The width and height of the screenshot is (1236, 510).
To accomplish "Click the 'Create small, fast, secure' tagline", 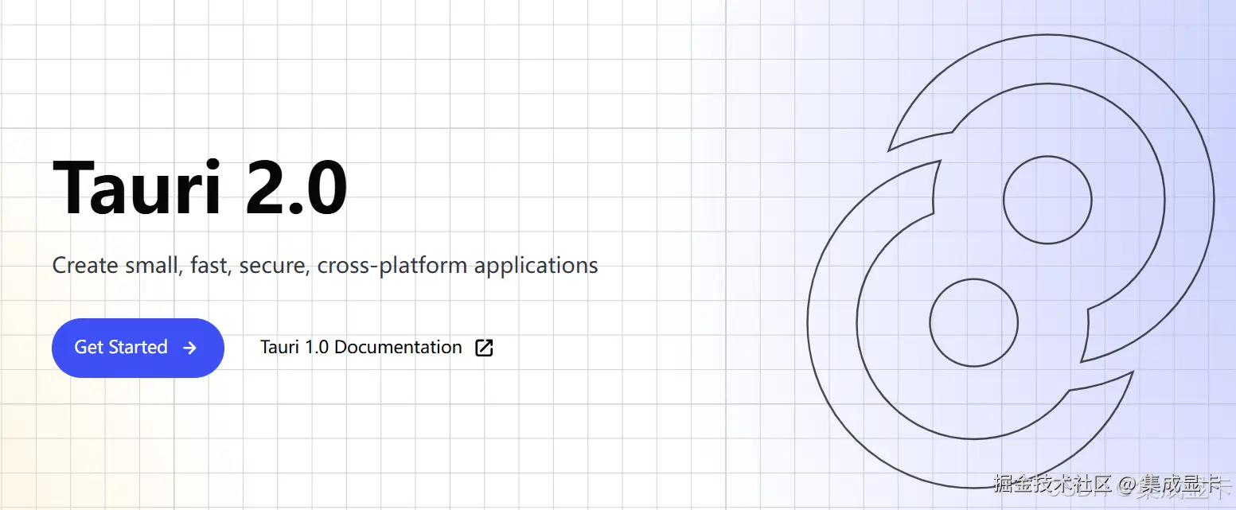I will tap(325, 265).
